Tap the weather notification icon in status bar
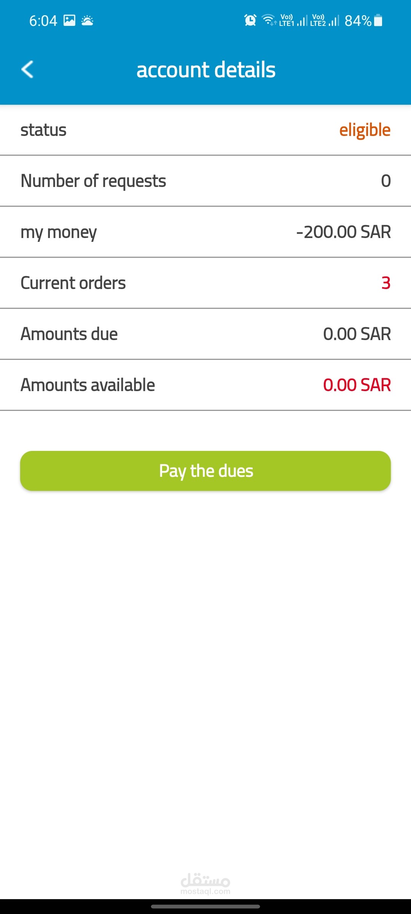Viewport: 411px width, 914px height. point(87,20)
